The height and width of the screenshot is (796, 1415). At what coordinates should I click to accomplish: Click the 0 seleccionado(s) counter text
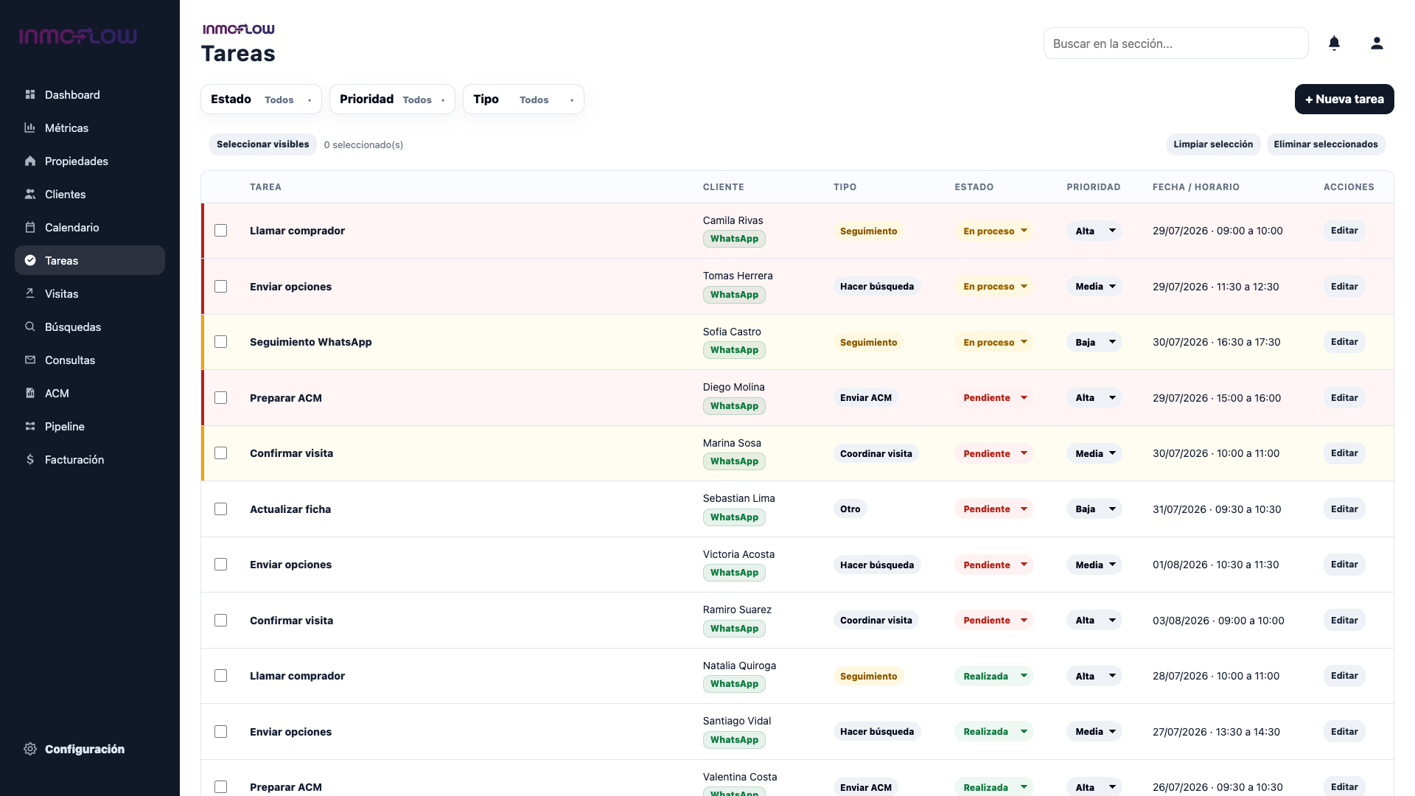[x=363, y=144]
